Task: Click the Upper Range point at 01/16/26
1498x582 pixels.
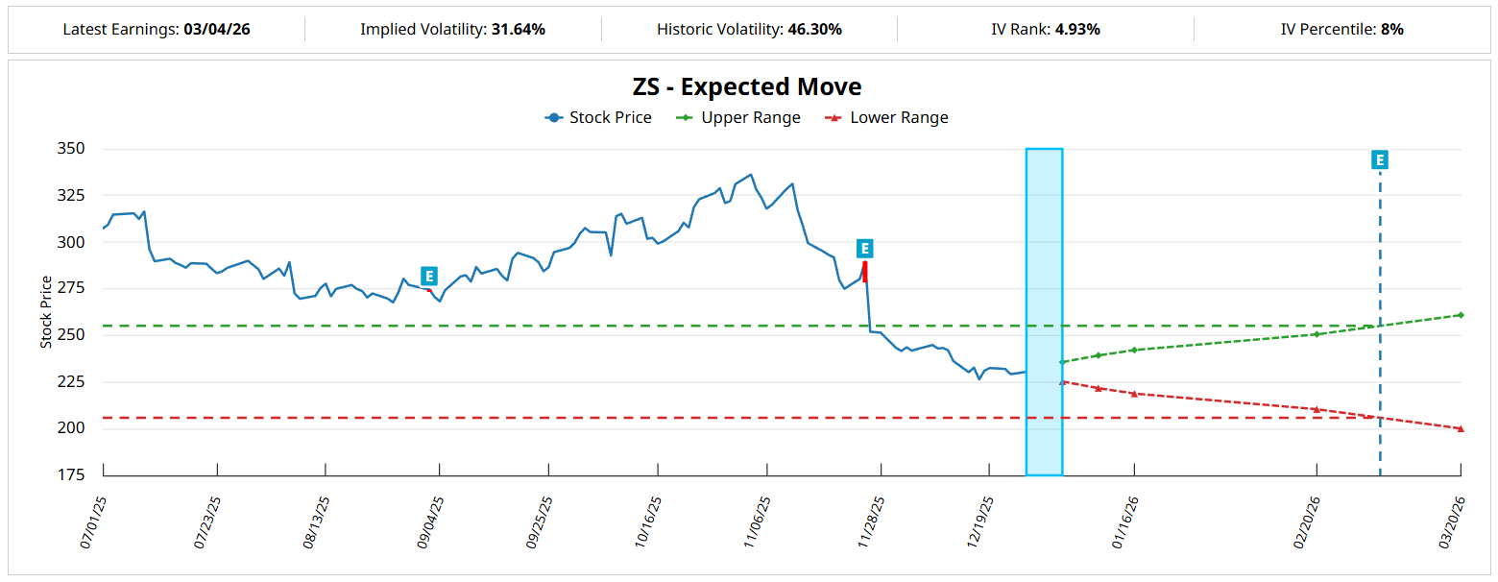Action: coord(1134,350)
